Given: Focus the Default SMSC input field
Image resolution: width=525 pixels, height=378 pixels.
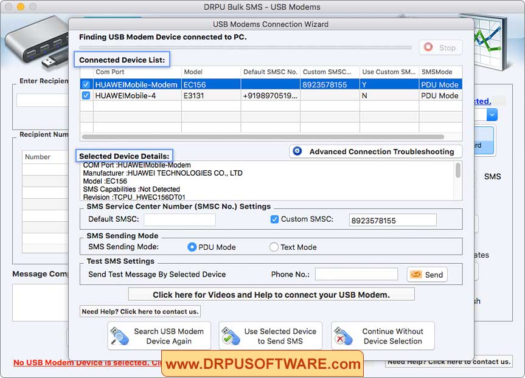Looking at the screenshot, I should point(180,219).
